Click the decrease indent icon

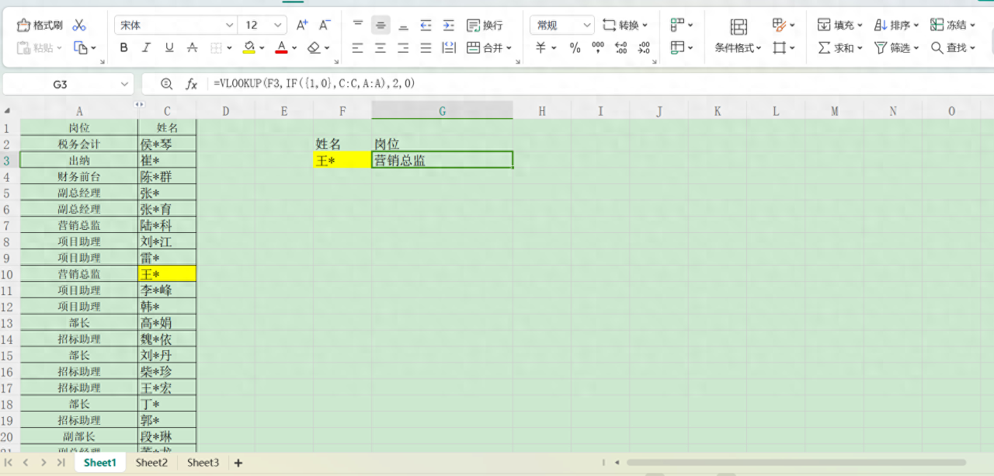tap(426, 25)
